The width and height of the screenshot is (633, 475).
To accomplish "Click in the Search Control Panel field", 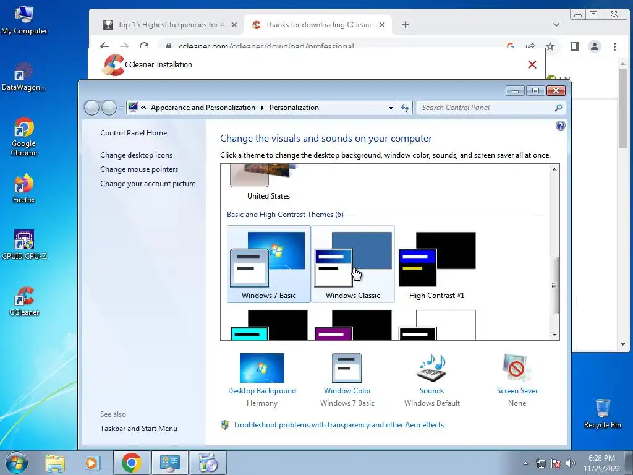I will point(485,108).
